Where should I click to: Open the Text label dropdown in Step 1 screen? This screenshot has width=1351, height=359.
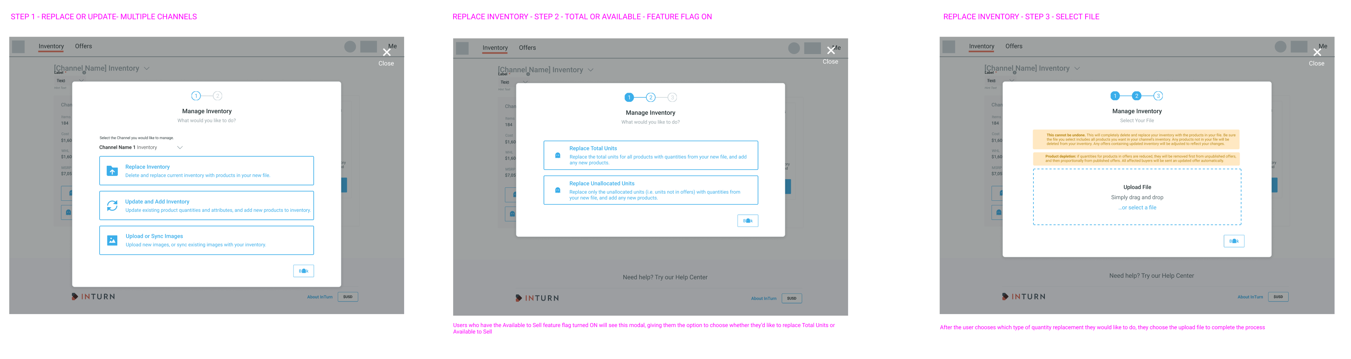pos(70,81)
